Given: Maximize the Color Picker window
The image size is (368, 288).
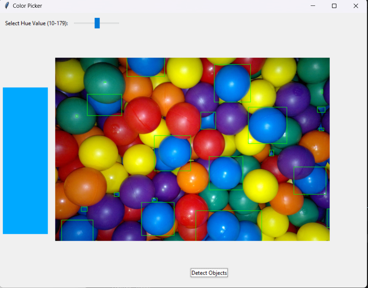Looking at the screenshot, I should click(x=334, y=6).
